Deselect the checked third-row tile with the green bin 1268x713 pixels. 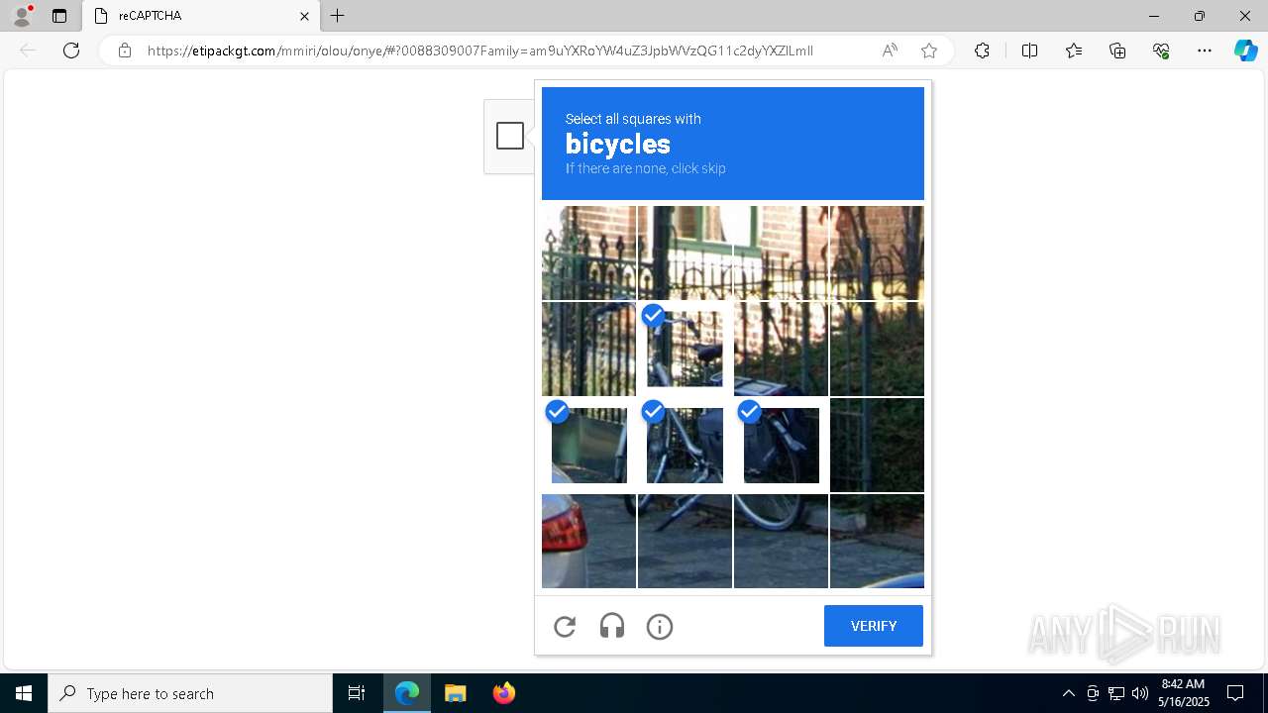(x=588, y=445)
